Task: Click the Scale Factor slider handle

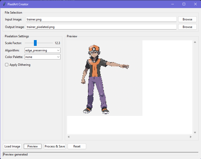Action: point(35,43)
